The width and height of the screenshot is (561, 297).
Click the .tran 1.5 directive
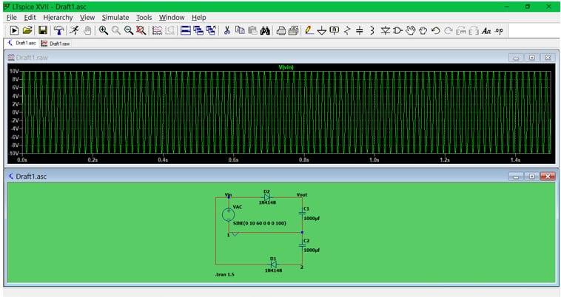225,275
